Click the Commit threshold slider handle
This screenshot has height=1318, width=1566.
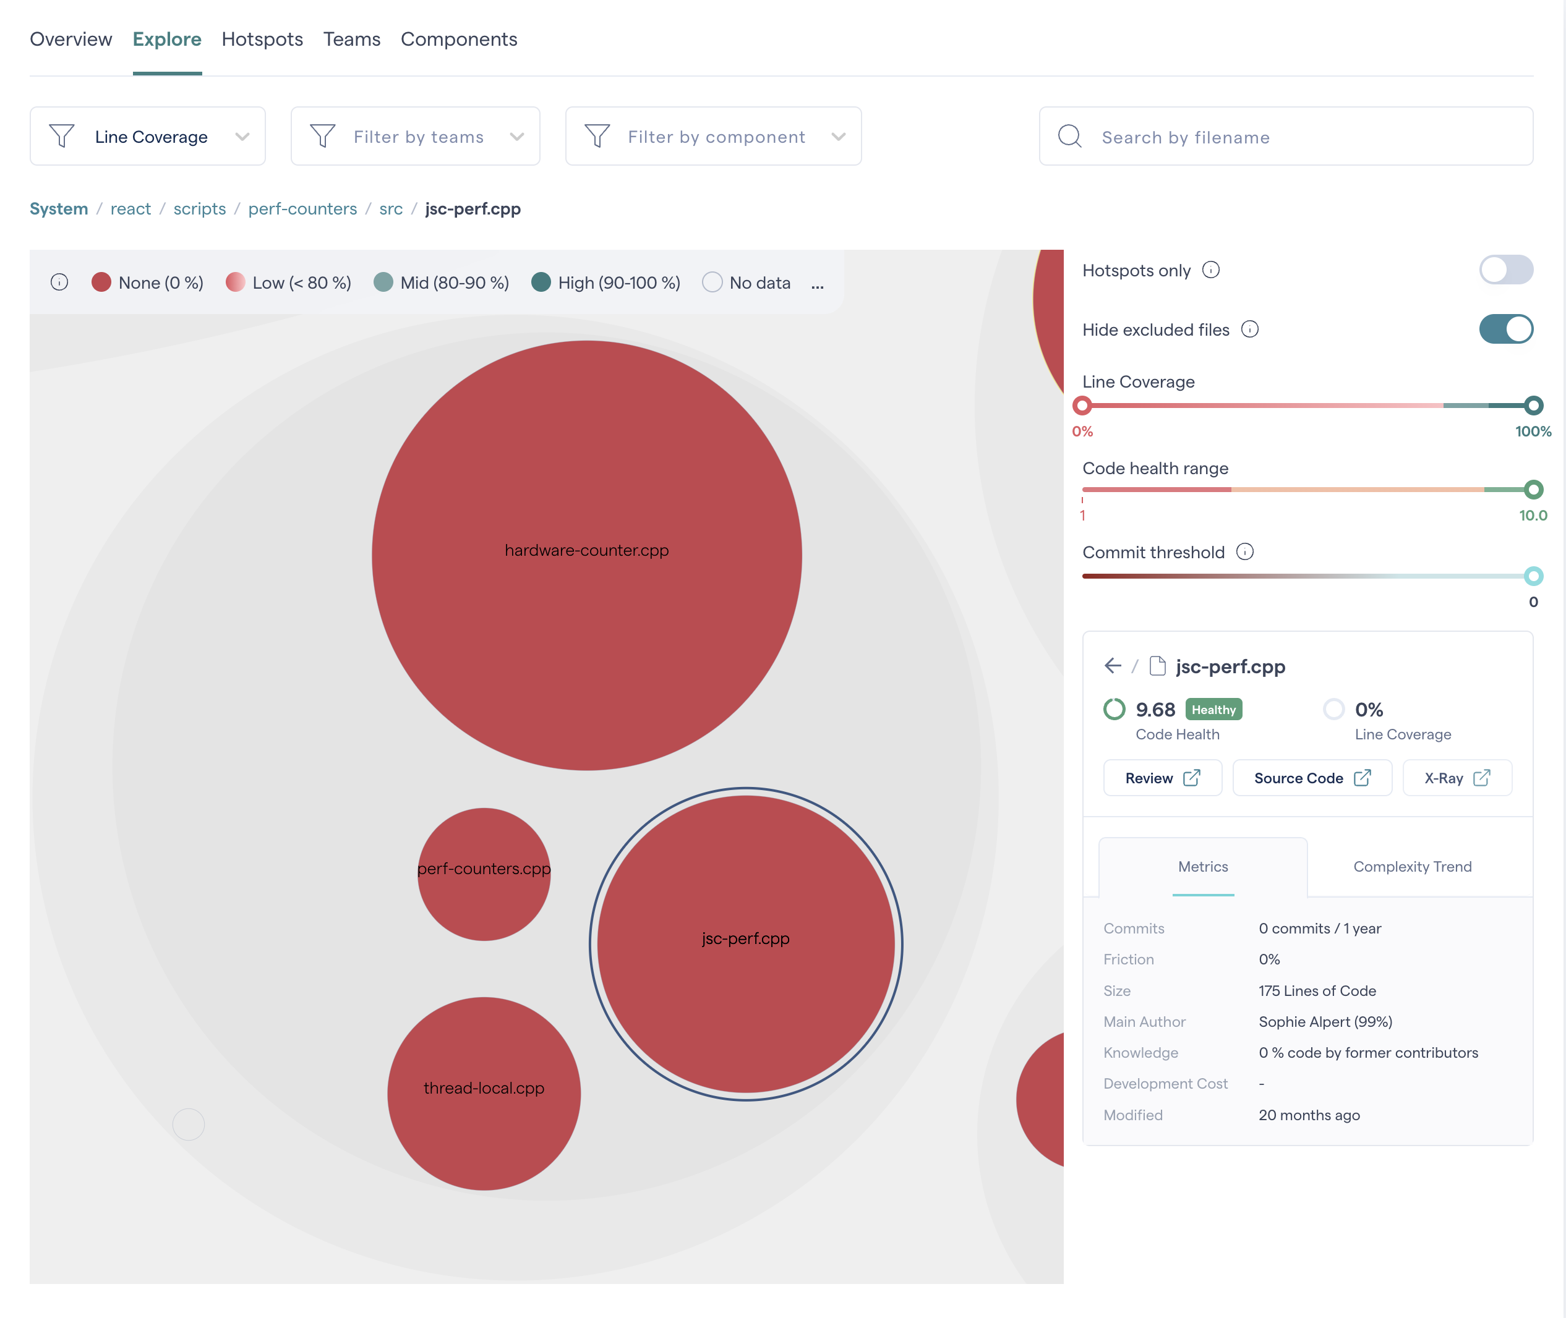(x=1533, y=576)
